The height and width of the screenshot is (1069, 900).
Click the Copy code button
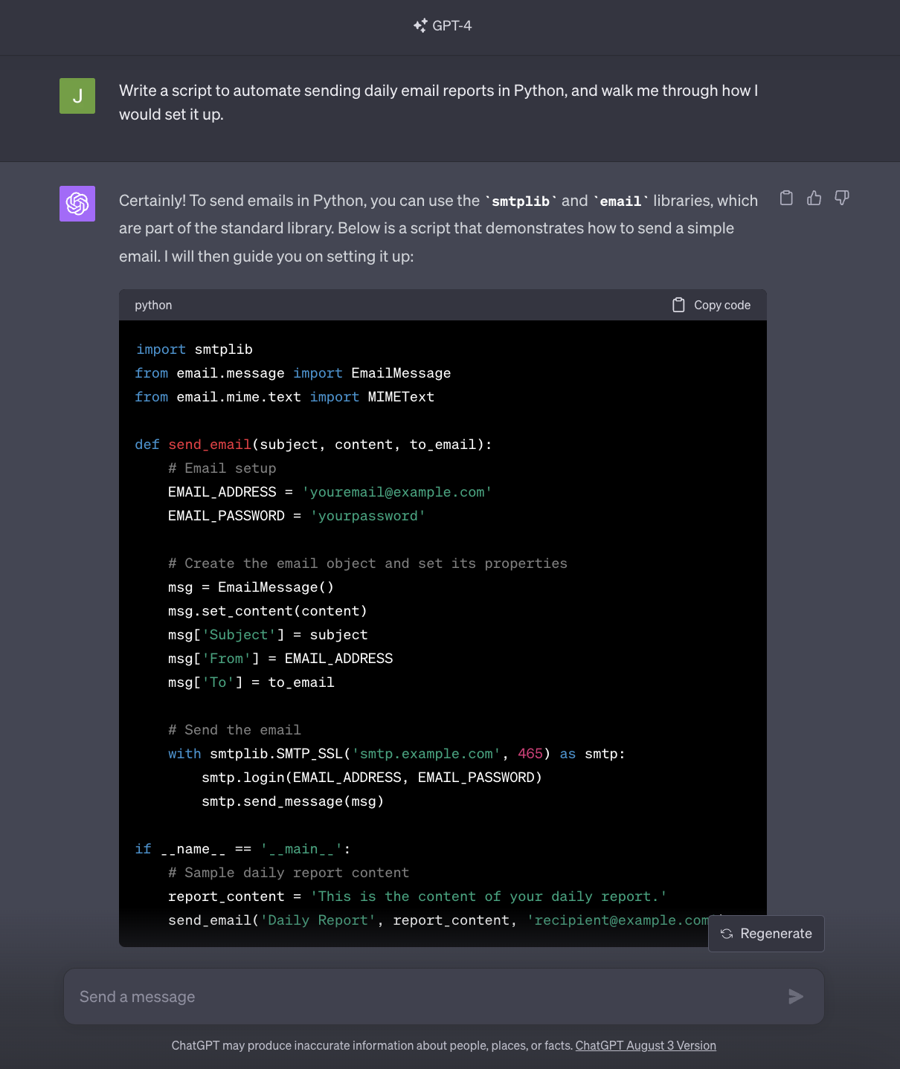pyautogui.click(x=712, y=305)
